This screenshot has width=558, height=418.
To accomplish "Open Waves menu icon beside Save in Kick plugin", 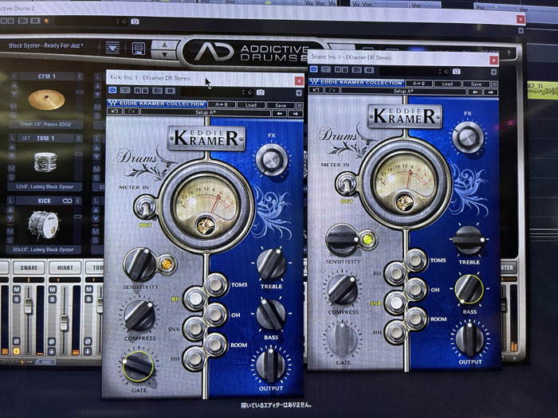I will coord(300,106).
